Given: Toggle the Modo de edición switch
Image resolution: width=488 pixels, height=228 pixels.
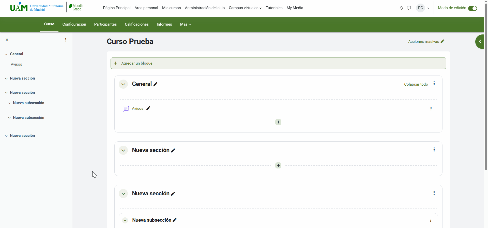Looking at the screenshot, I should pyautogui.click(x=472, y=8).
